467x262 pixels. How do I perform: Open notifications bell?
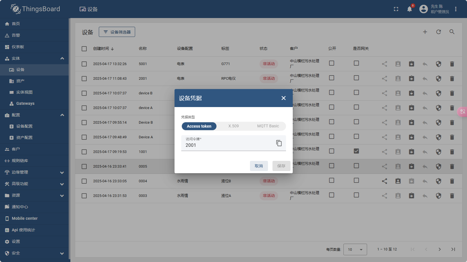point(410,9)
